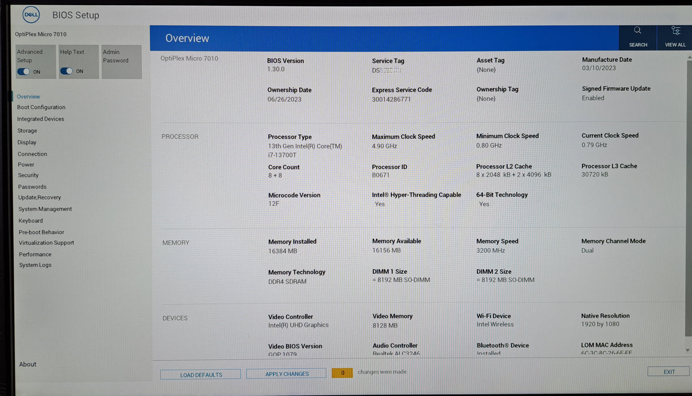Click the Memory Channel Mode Dual value

coord(587,251)
